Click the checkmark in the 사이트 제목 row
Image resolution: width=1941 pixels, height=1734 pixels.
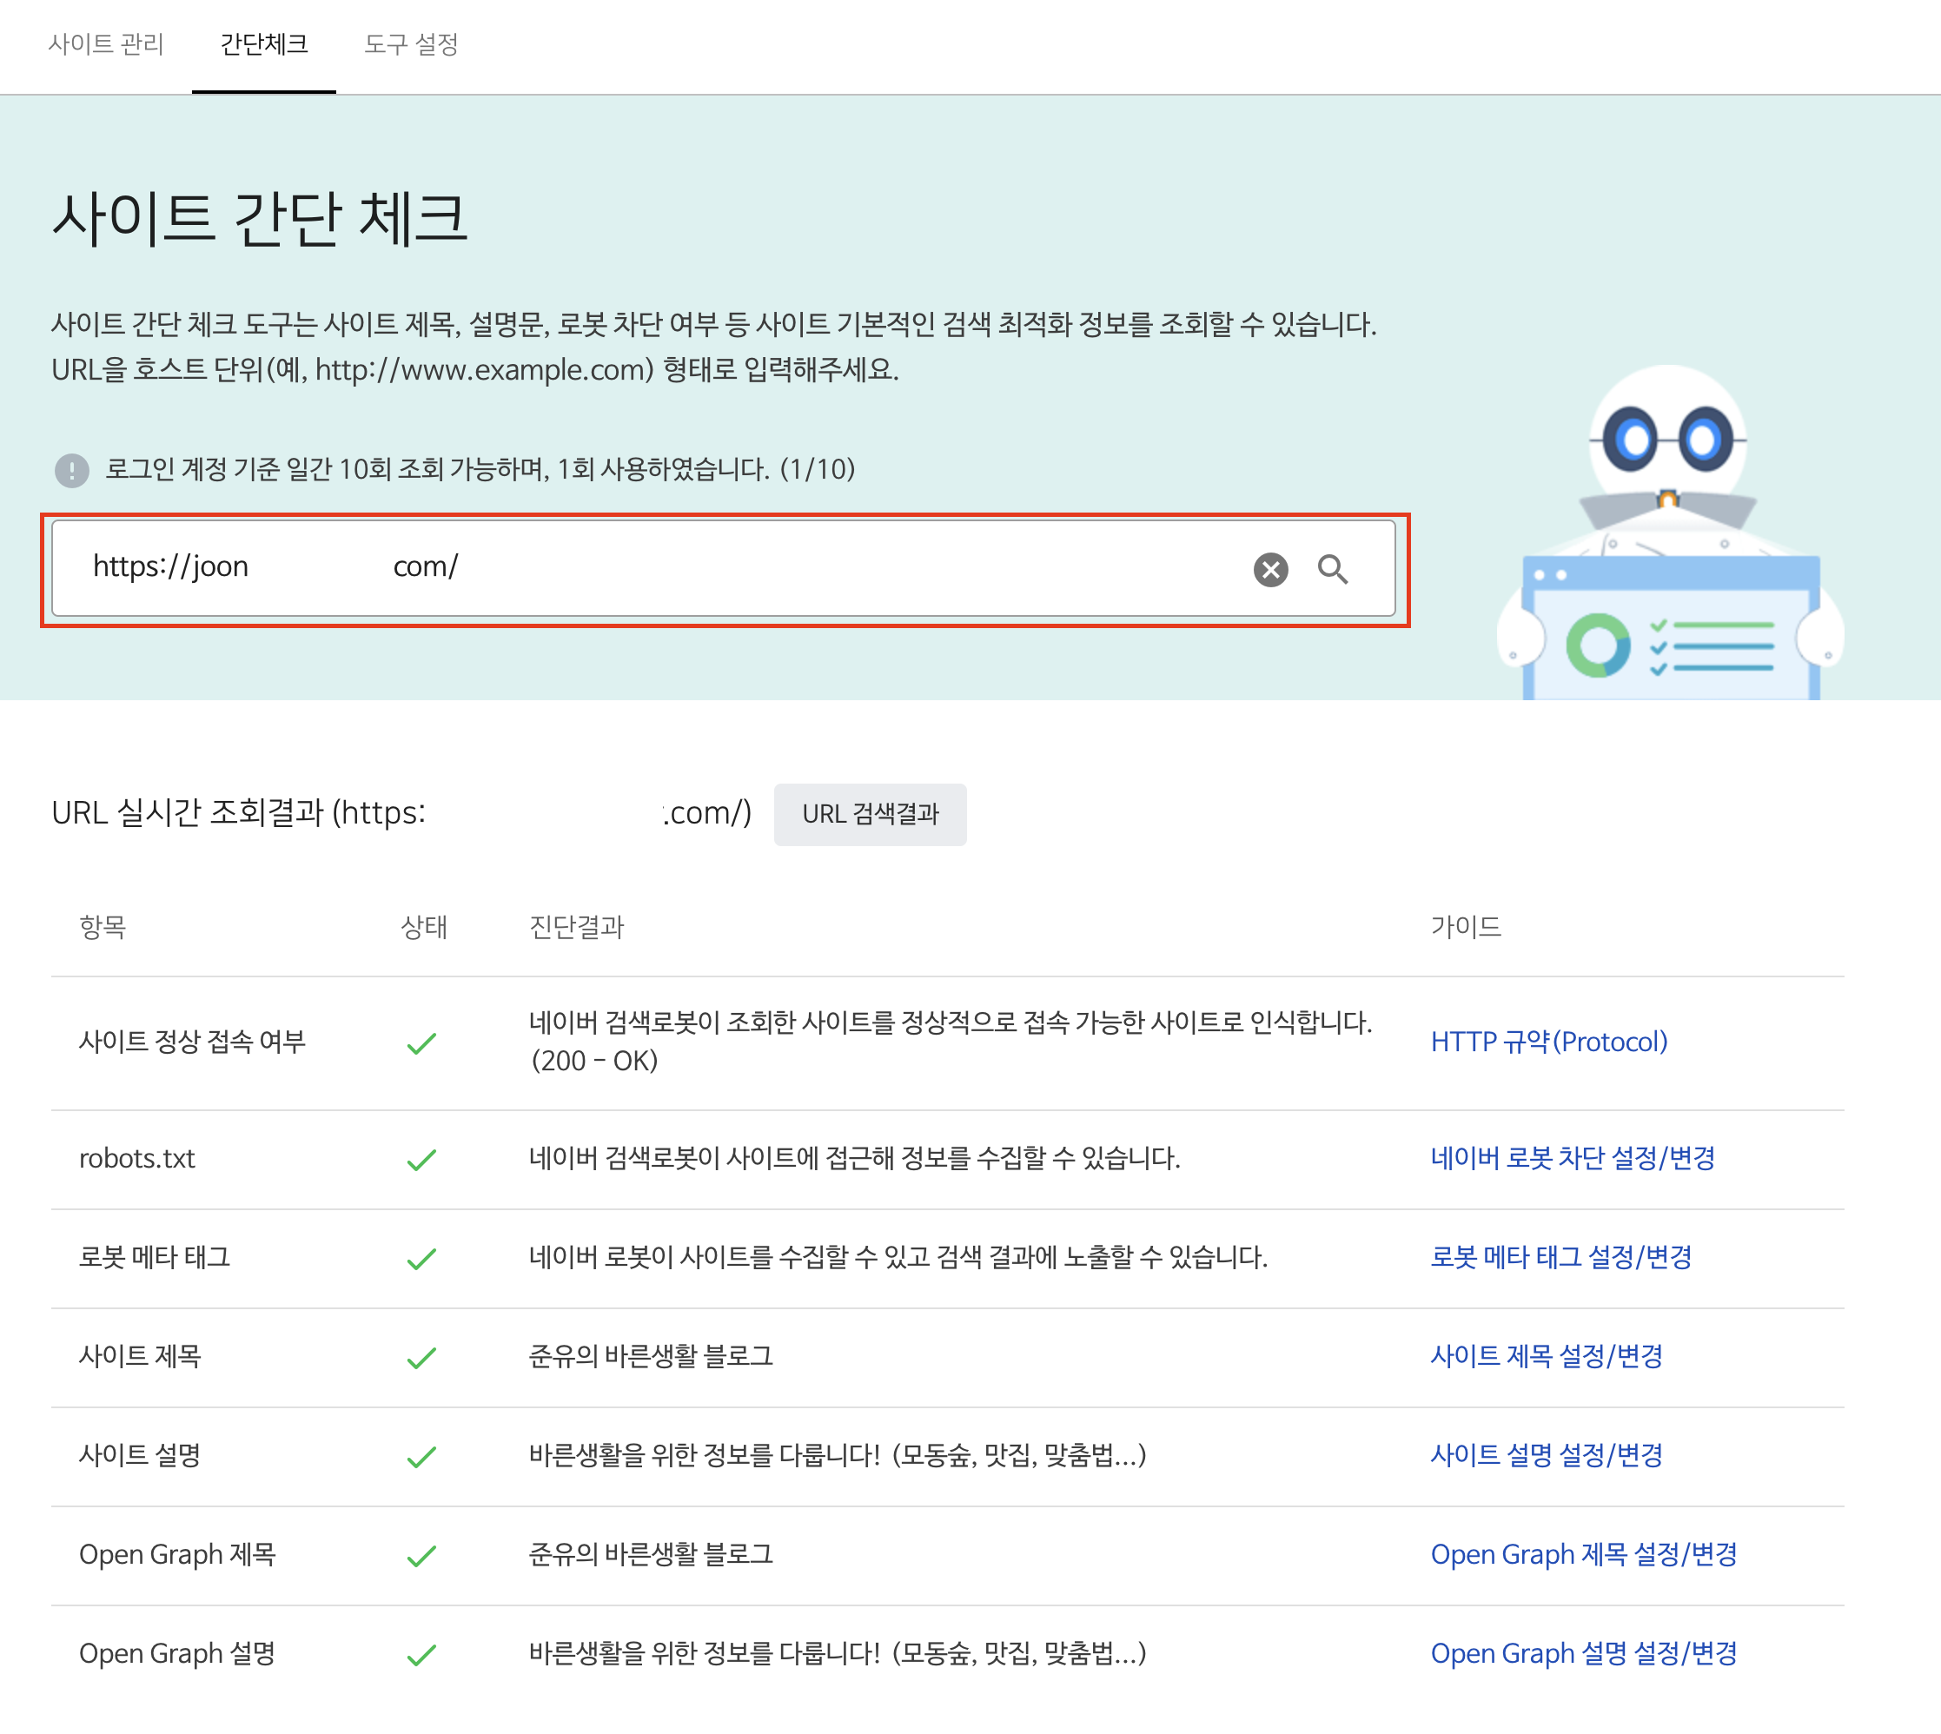coord(421,1358)
